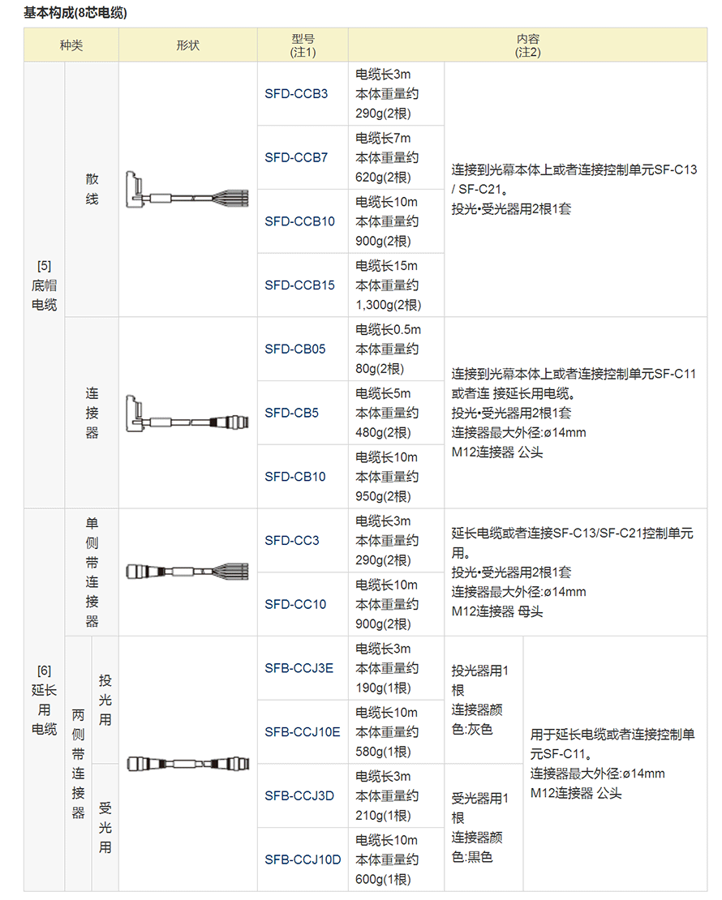Viewport: 722px width, 900px height.
Task: Open the SFD-CCB3 model link
Action: point(296,94)
